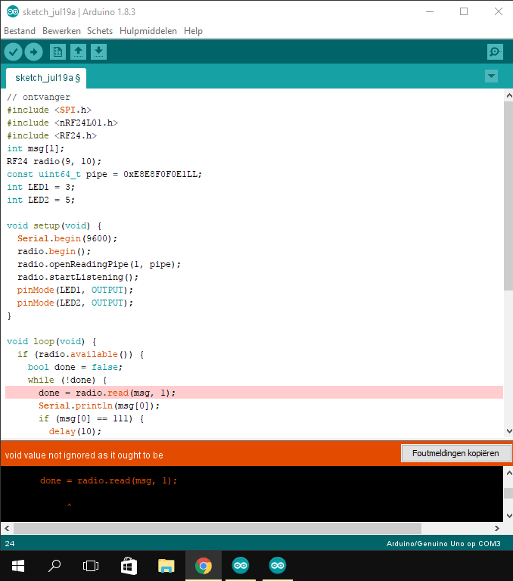Image resolution: width=513 pixels, height=581 pixels.
Task: Open a sketch using Open icon
Action: click(78, 51)
